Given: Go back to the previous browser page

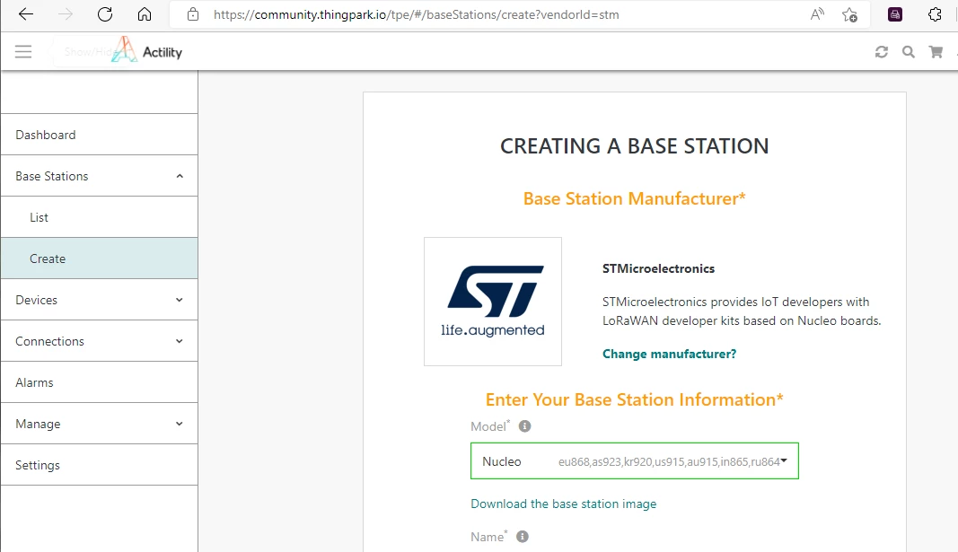Looking at the screenshot, I should [x=26, y=14].
